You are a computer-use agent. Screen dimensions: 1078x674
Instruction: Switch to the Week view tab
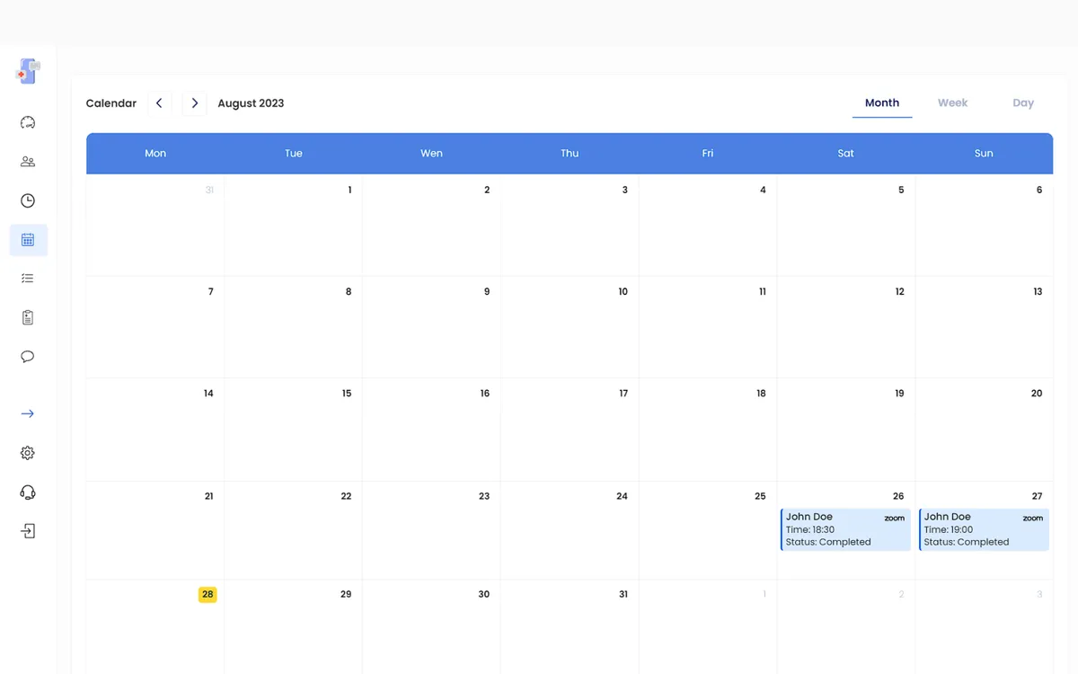click(x=952, y=103)
